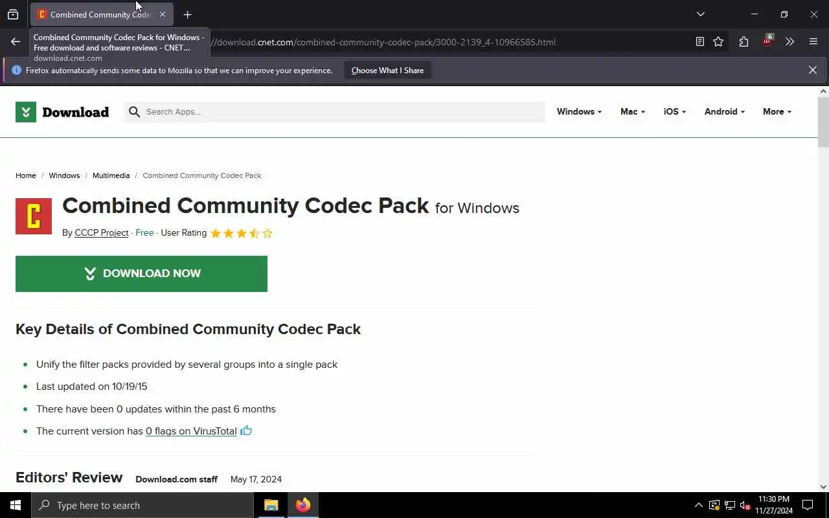Screen dimensions: 829x518
Task: Click the scrollbar down arrow
Action: 823,487
